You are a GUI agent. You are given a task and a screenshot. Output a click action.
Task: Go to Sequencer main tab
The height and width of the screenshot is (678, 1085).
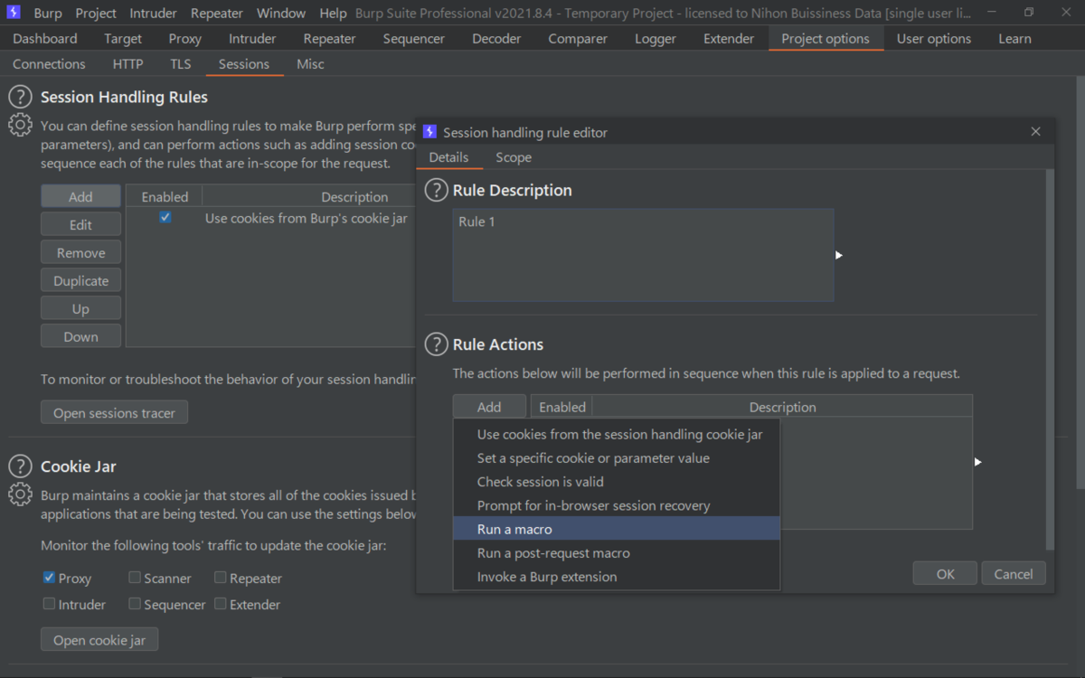414,39
